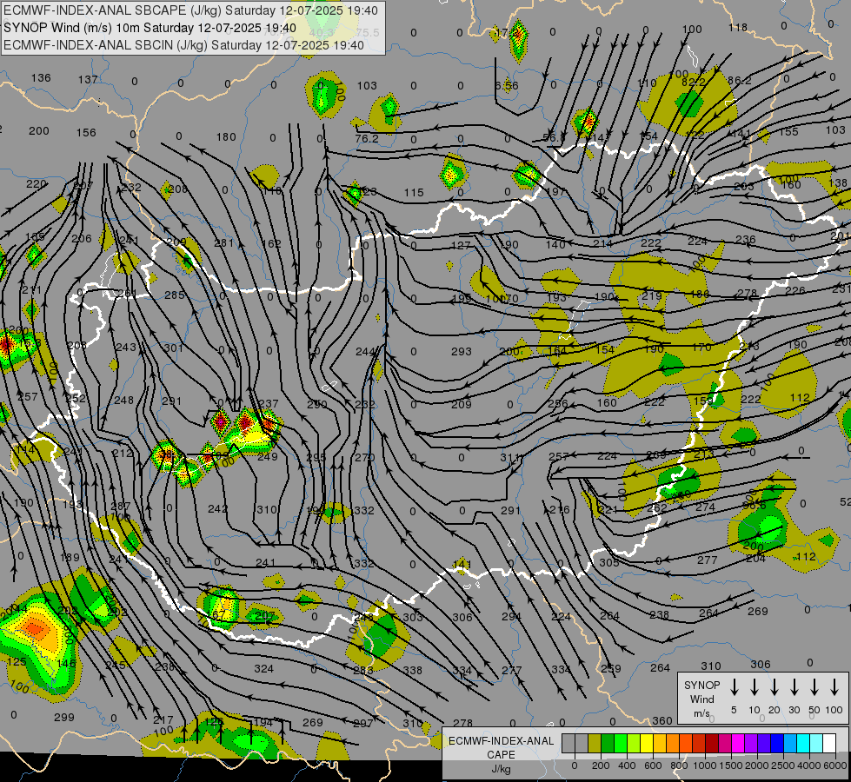851x782 pixels.
Task: Click the wind arrow above the 10 m/s label
Action: point(754,687)
